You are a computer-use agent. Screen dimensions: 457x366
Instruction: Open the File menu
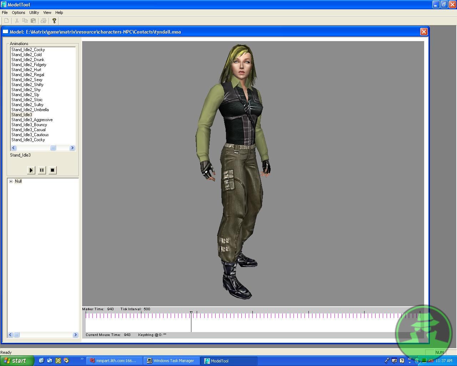5,13
